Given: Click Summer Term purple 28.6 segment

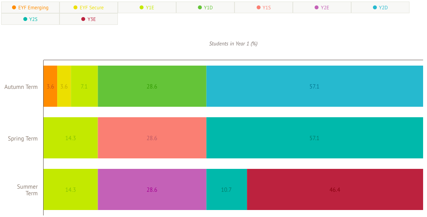Looking at the screenshot, I should tap(152, 189).
